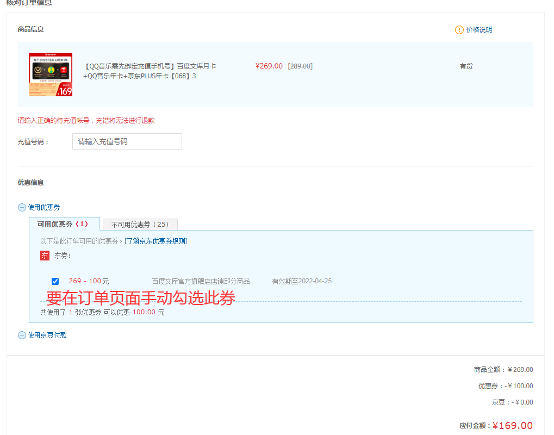Click the 价格说明 link
This screenshot has width=554, height=435.
click(479, 30)
